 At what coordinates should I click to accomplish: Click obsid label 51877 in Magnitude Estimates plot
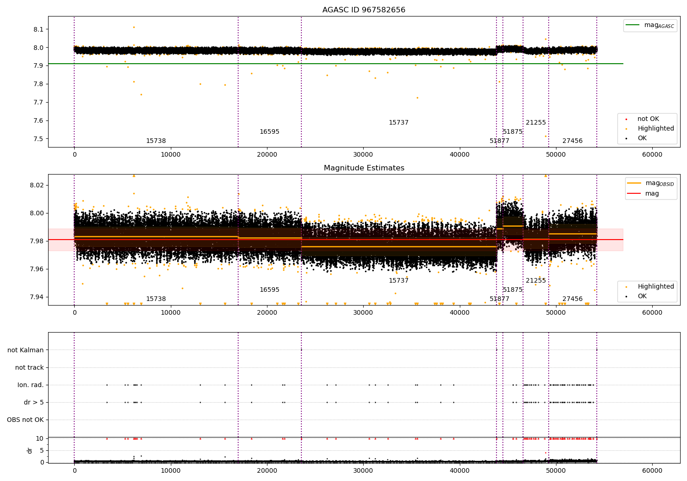(499, 299)
